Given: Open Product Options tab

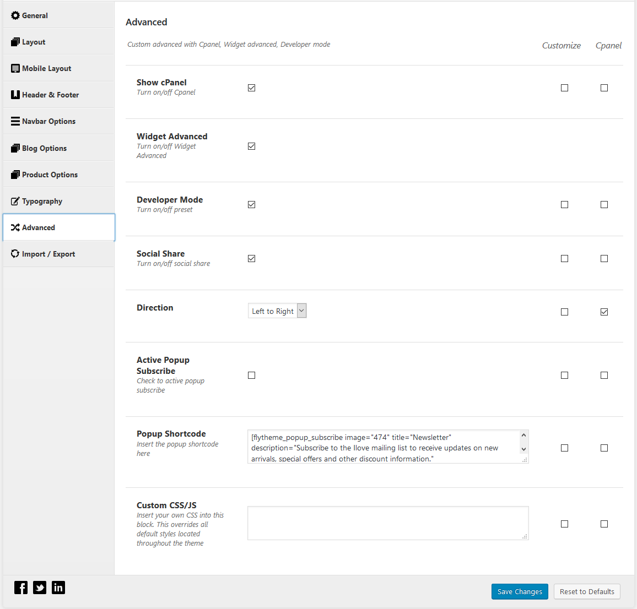Looking at the screenshot, I should click(x=58, y=175).
